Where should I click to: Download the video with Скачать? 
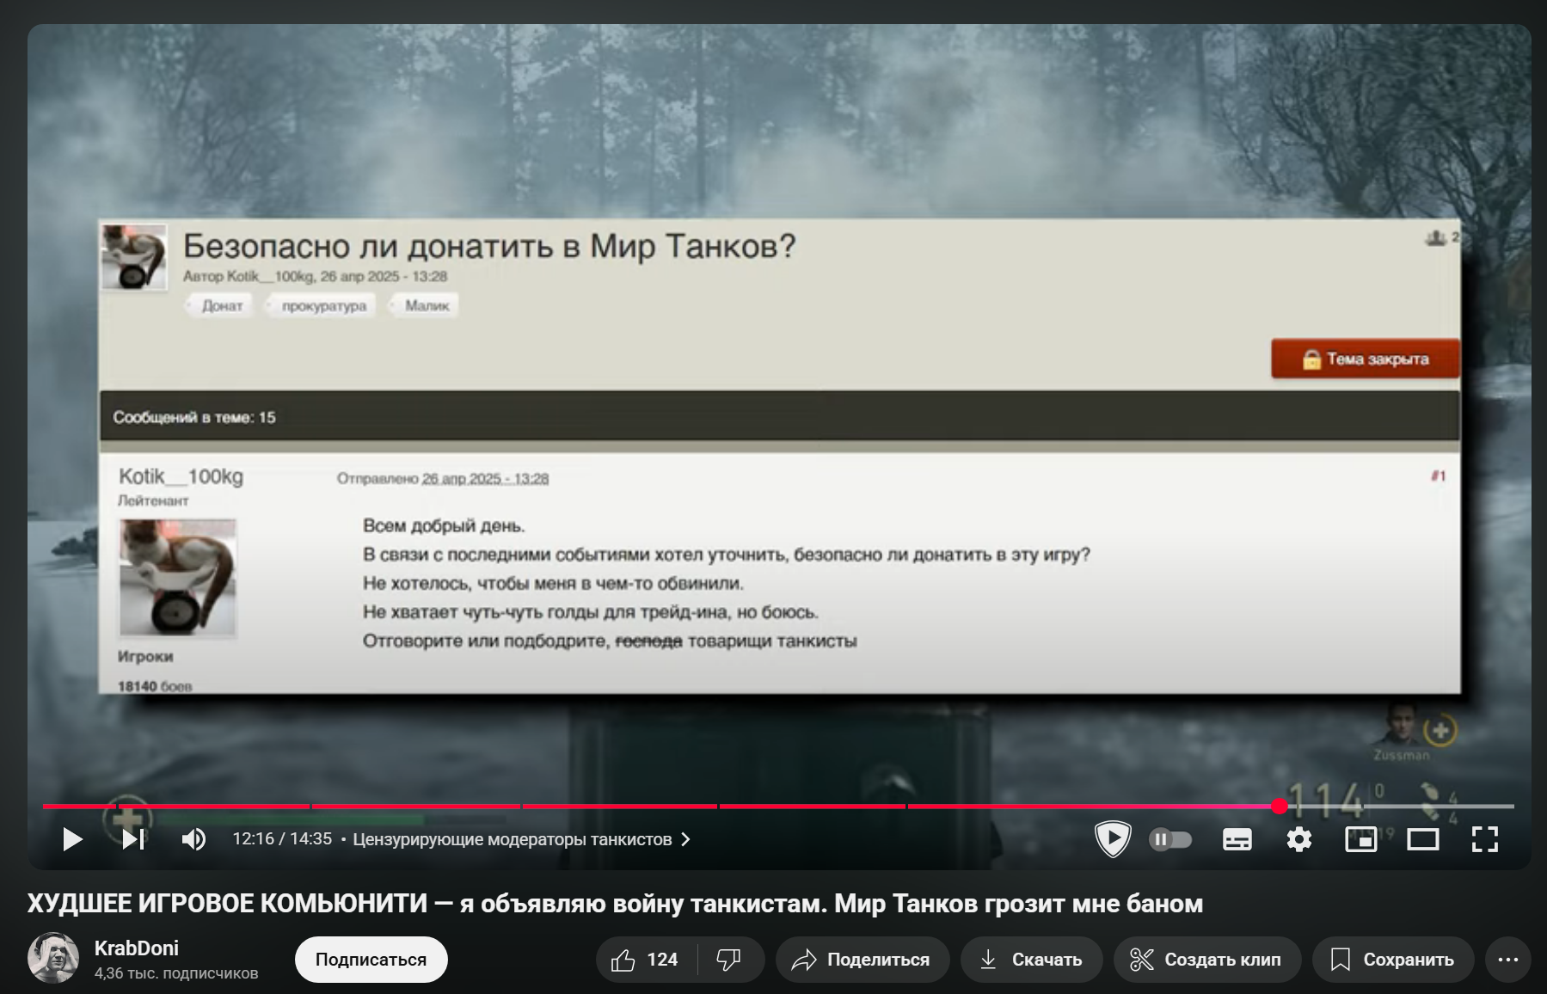[1031, 960]
